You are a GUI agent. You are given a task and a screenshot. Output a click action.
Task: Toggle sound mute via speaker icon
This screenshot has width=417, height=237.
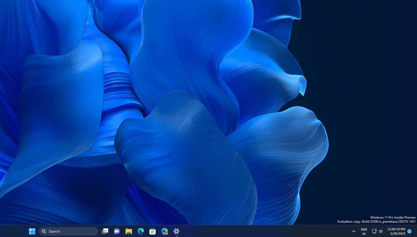tap(381, 231)
